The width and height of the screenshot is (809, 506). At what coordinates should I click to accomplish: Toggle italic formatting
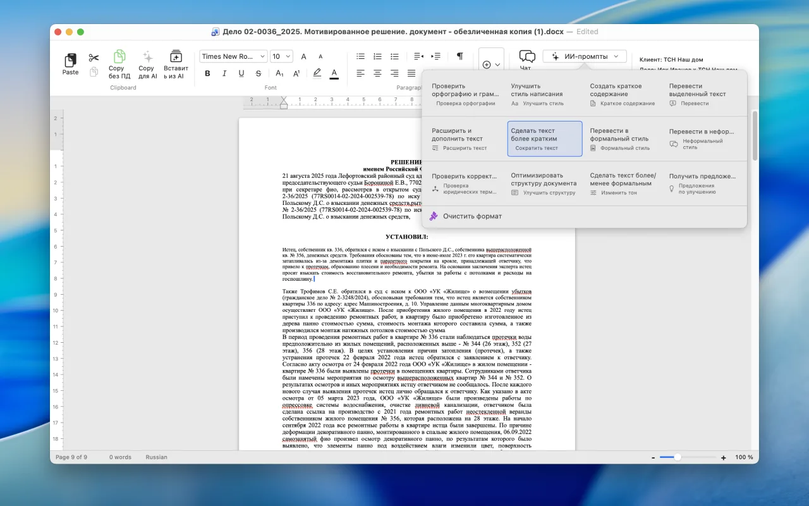point(224,73)
